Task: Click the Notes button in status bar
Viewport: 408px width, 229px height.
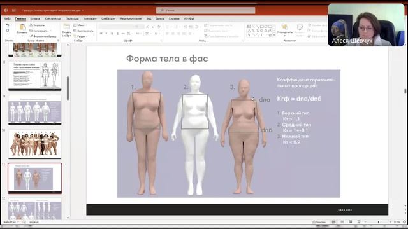Action: (x=319, y=222)
